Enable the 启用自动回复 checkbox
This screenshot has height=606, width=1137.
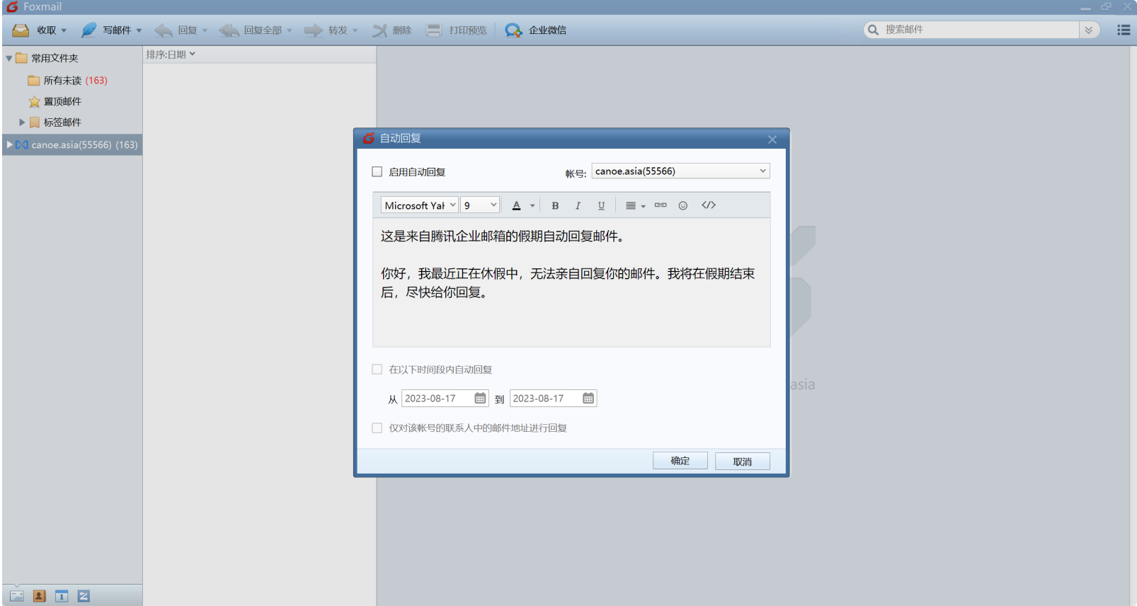coord(377,172)
